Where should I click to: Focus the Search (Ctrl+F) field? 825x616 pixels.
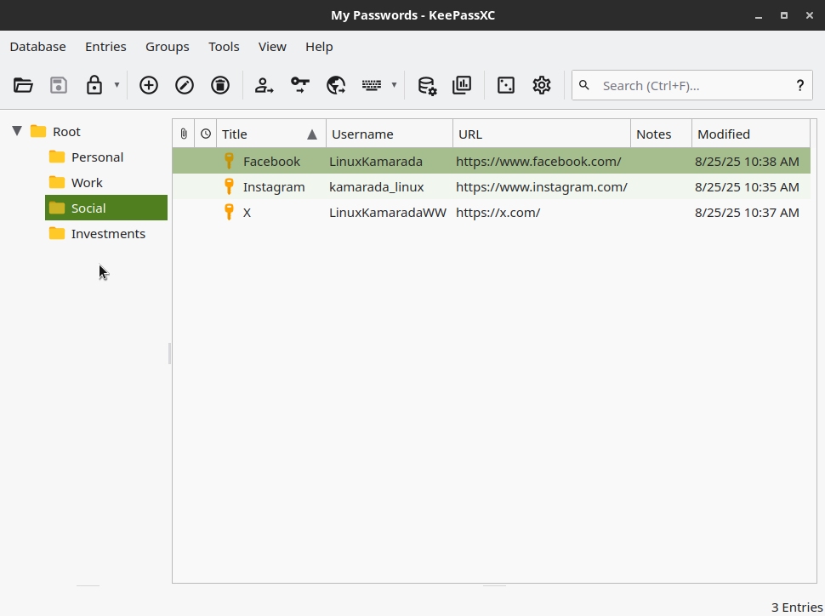691,86
